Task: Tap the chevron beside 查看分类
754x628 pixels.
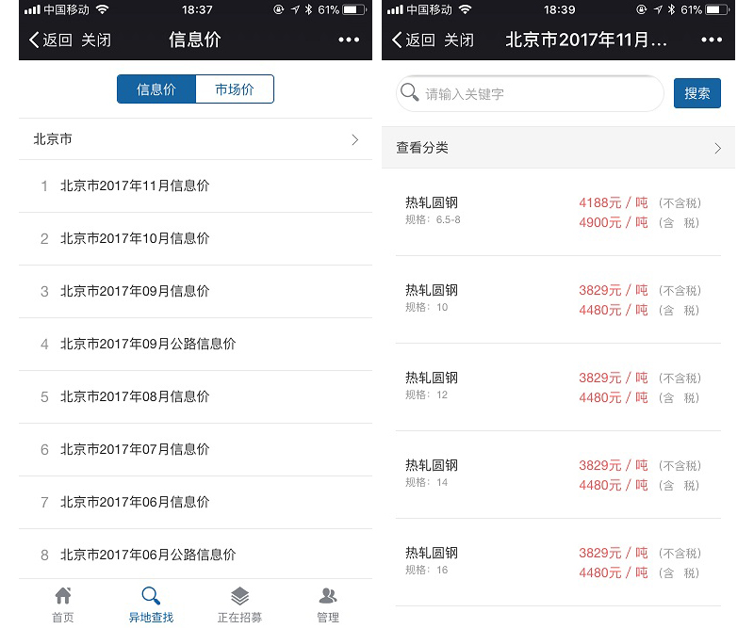Action: coord(717,148)
